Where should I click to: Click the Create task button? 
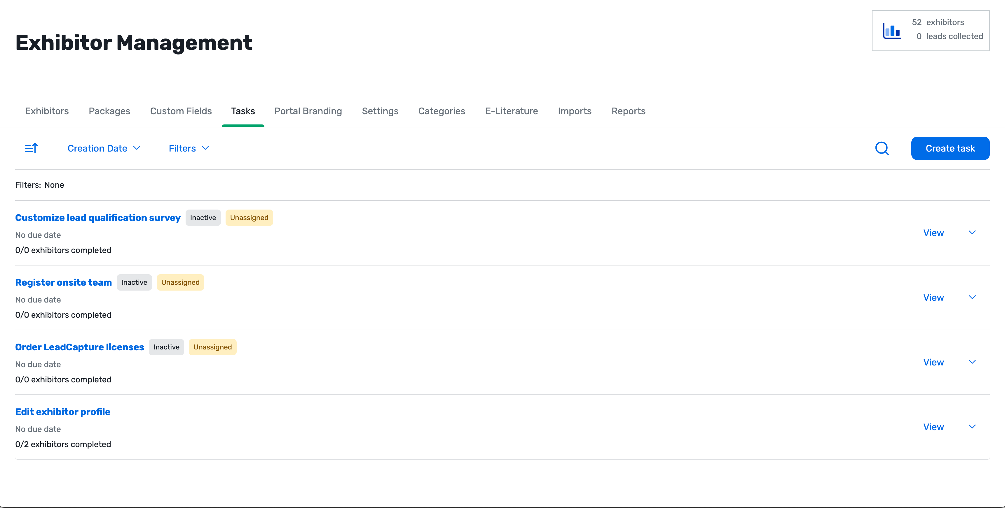950,148
